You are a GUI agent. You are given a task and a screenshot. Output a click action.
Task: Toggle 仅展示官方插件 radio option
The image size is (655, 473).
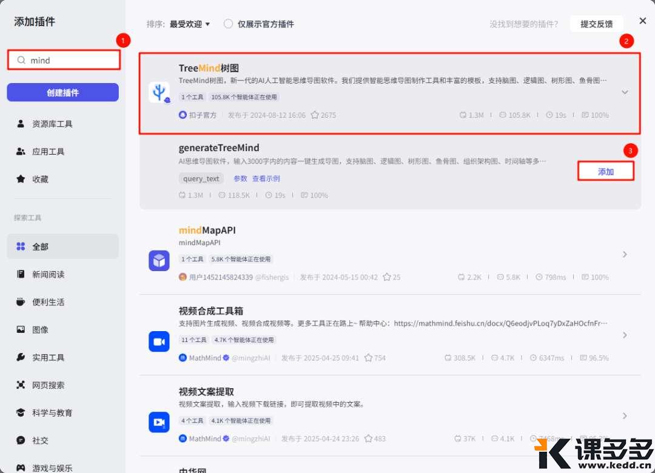[x=228, y=24]
